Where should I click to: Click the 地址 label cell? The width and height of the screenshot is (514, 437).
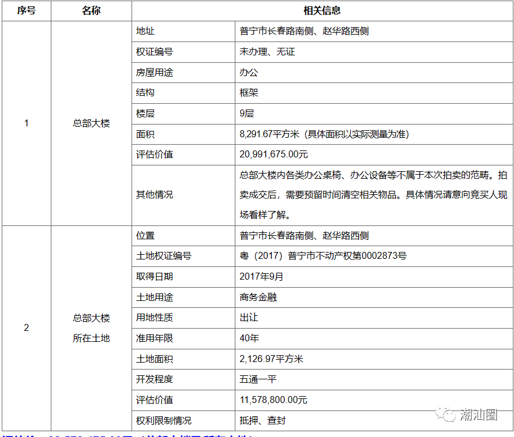click(x=183, y=31)
